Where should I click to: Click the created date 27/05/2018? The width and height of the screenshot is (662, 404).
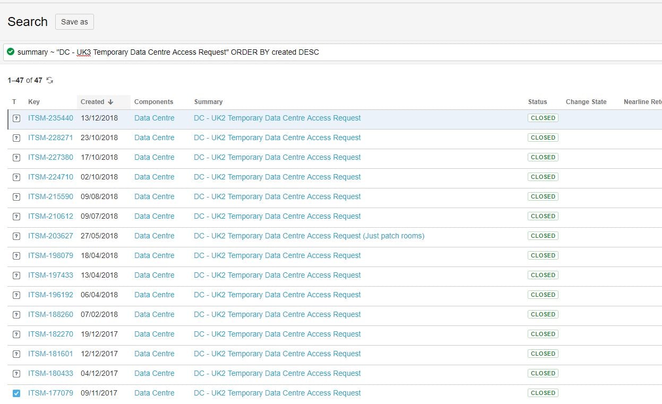pos(99,236)
